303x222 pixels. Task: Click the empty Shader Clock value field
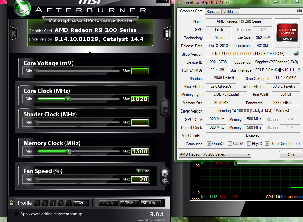tap(140, 122)
